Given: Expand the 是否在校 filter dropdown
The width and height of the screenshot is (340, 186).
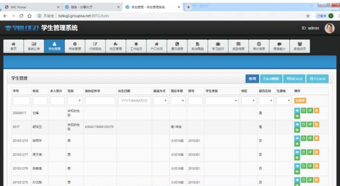Looking at the screenshot, I should pyautogui.click(x=266, y=101).
